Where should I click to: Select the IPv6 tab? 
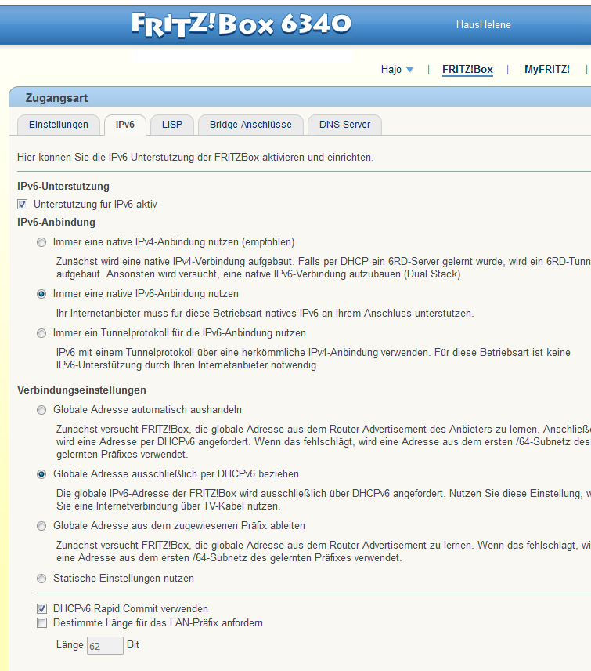[125, 125]
